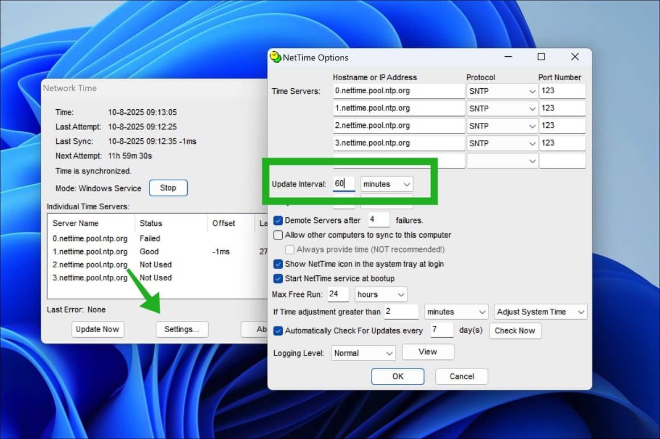Click the Status column header

pyautogui.click(x=151, y=223)
